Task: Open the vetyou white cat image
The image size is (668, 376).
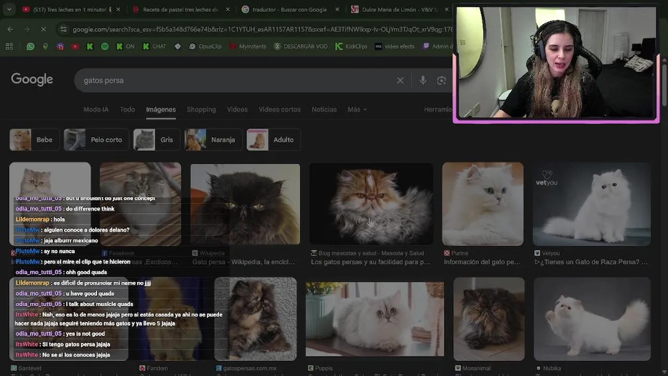Action: pyautogui.click(x=592, y=204)
